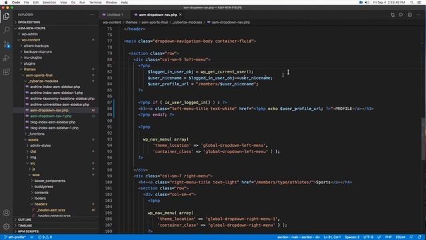Expand the _functions folder
The image size is (426, 240).
point(36,134)
